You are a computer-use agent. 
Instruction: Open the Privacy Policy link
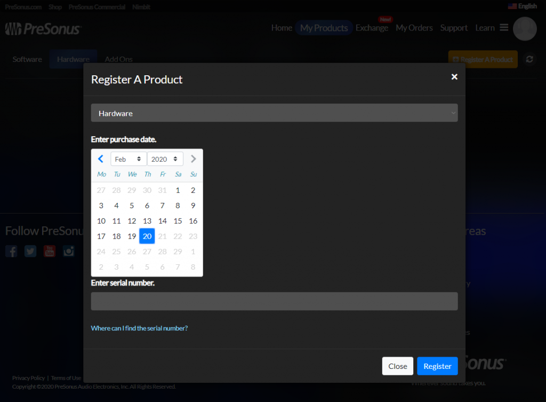[x=29, y=378]
